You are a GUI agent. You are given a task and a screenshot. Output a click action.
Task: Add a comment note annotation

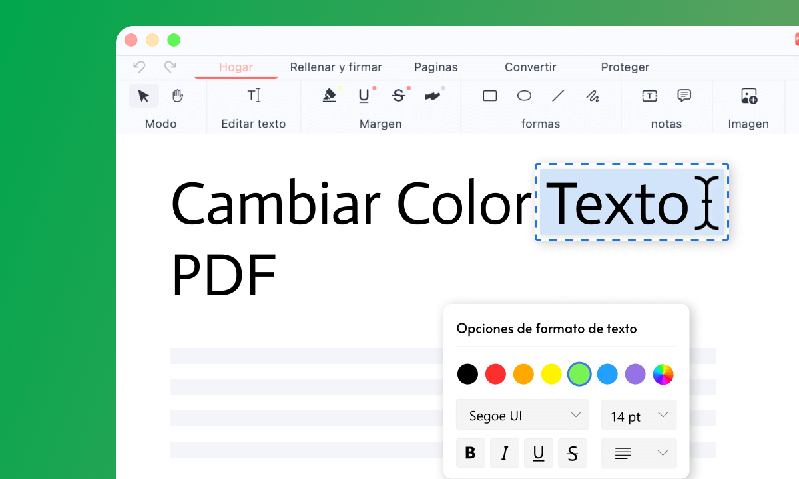pyautogui.click(x=684, y=96)
